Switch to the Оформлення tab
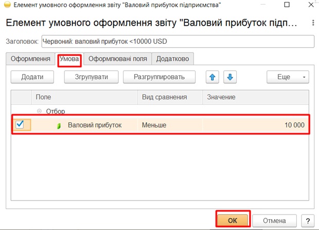This screenshot has height=230, width=319. pos(30,59)
